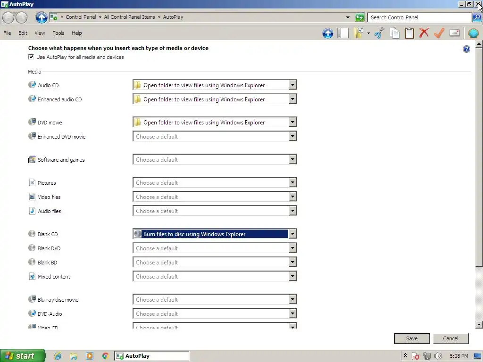483x362 pixels.
Task: Open the Audio CD action dropdown
Action: click(215, 85)
